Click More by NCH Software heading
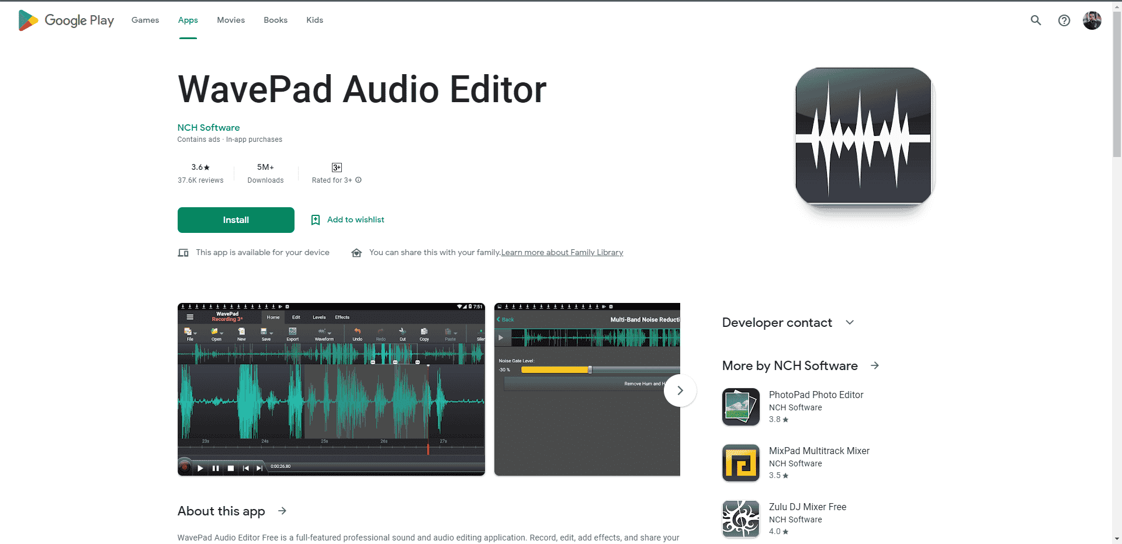 790,366
